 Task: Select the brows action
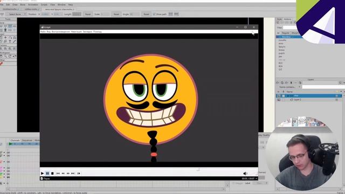(x=281, y=50)
